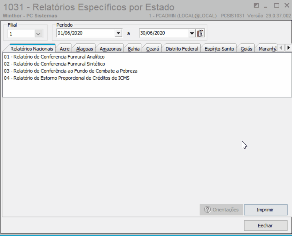Click the help icon on Orientações button
292x236 pixels.
click(x=207, y=210)
